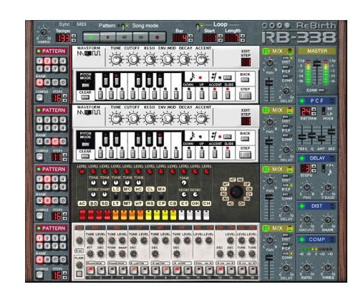This screenshot has width=358, height=307.
Task: Click the Delay section Pan knob
Action: (307, 187)
